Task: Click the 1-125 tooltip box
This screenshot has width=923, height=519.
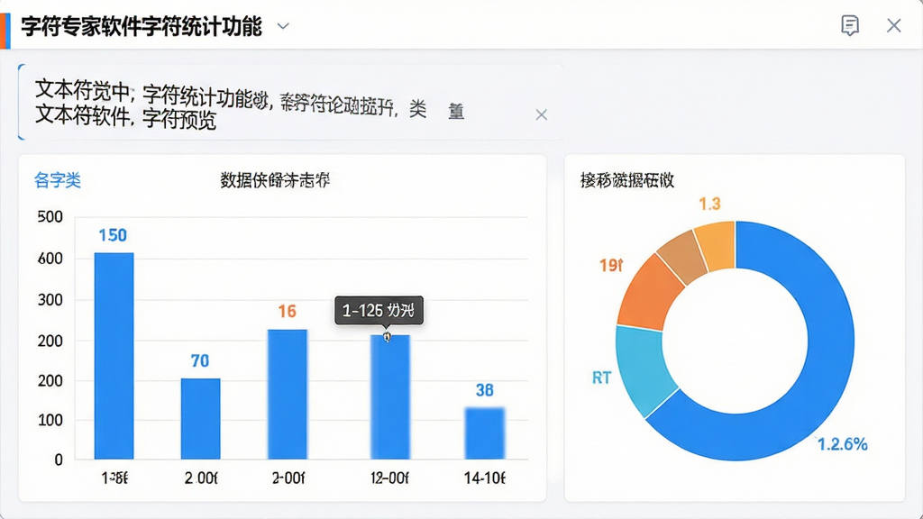Action: pos(379,310)
